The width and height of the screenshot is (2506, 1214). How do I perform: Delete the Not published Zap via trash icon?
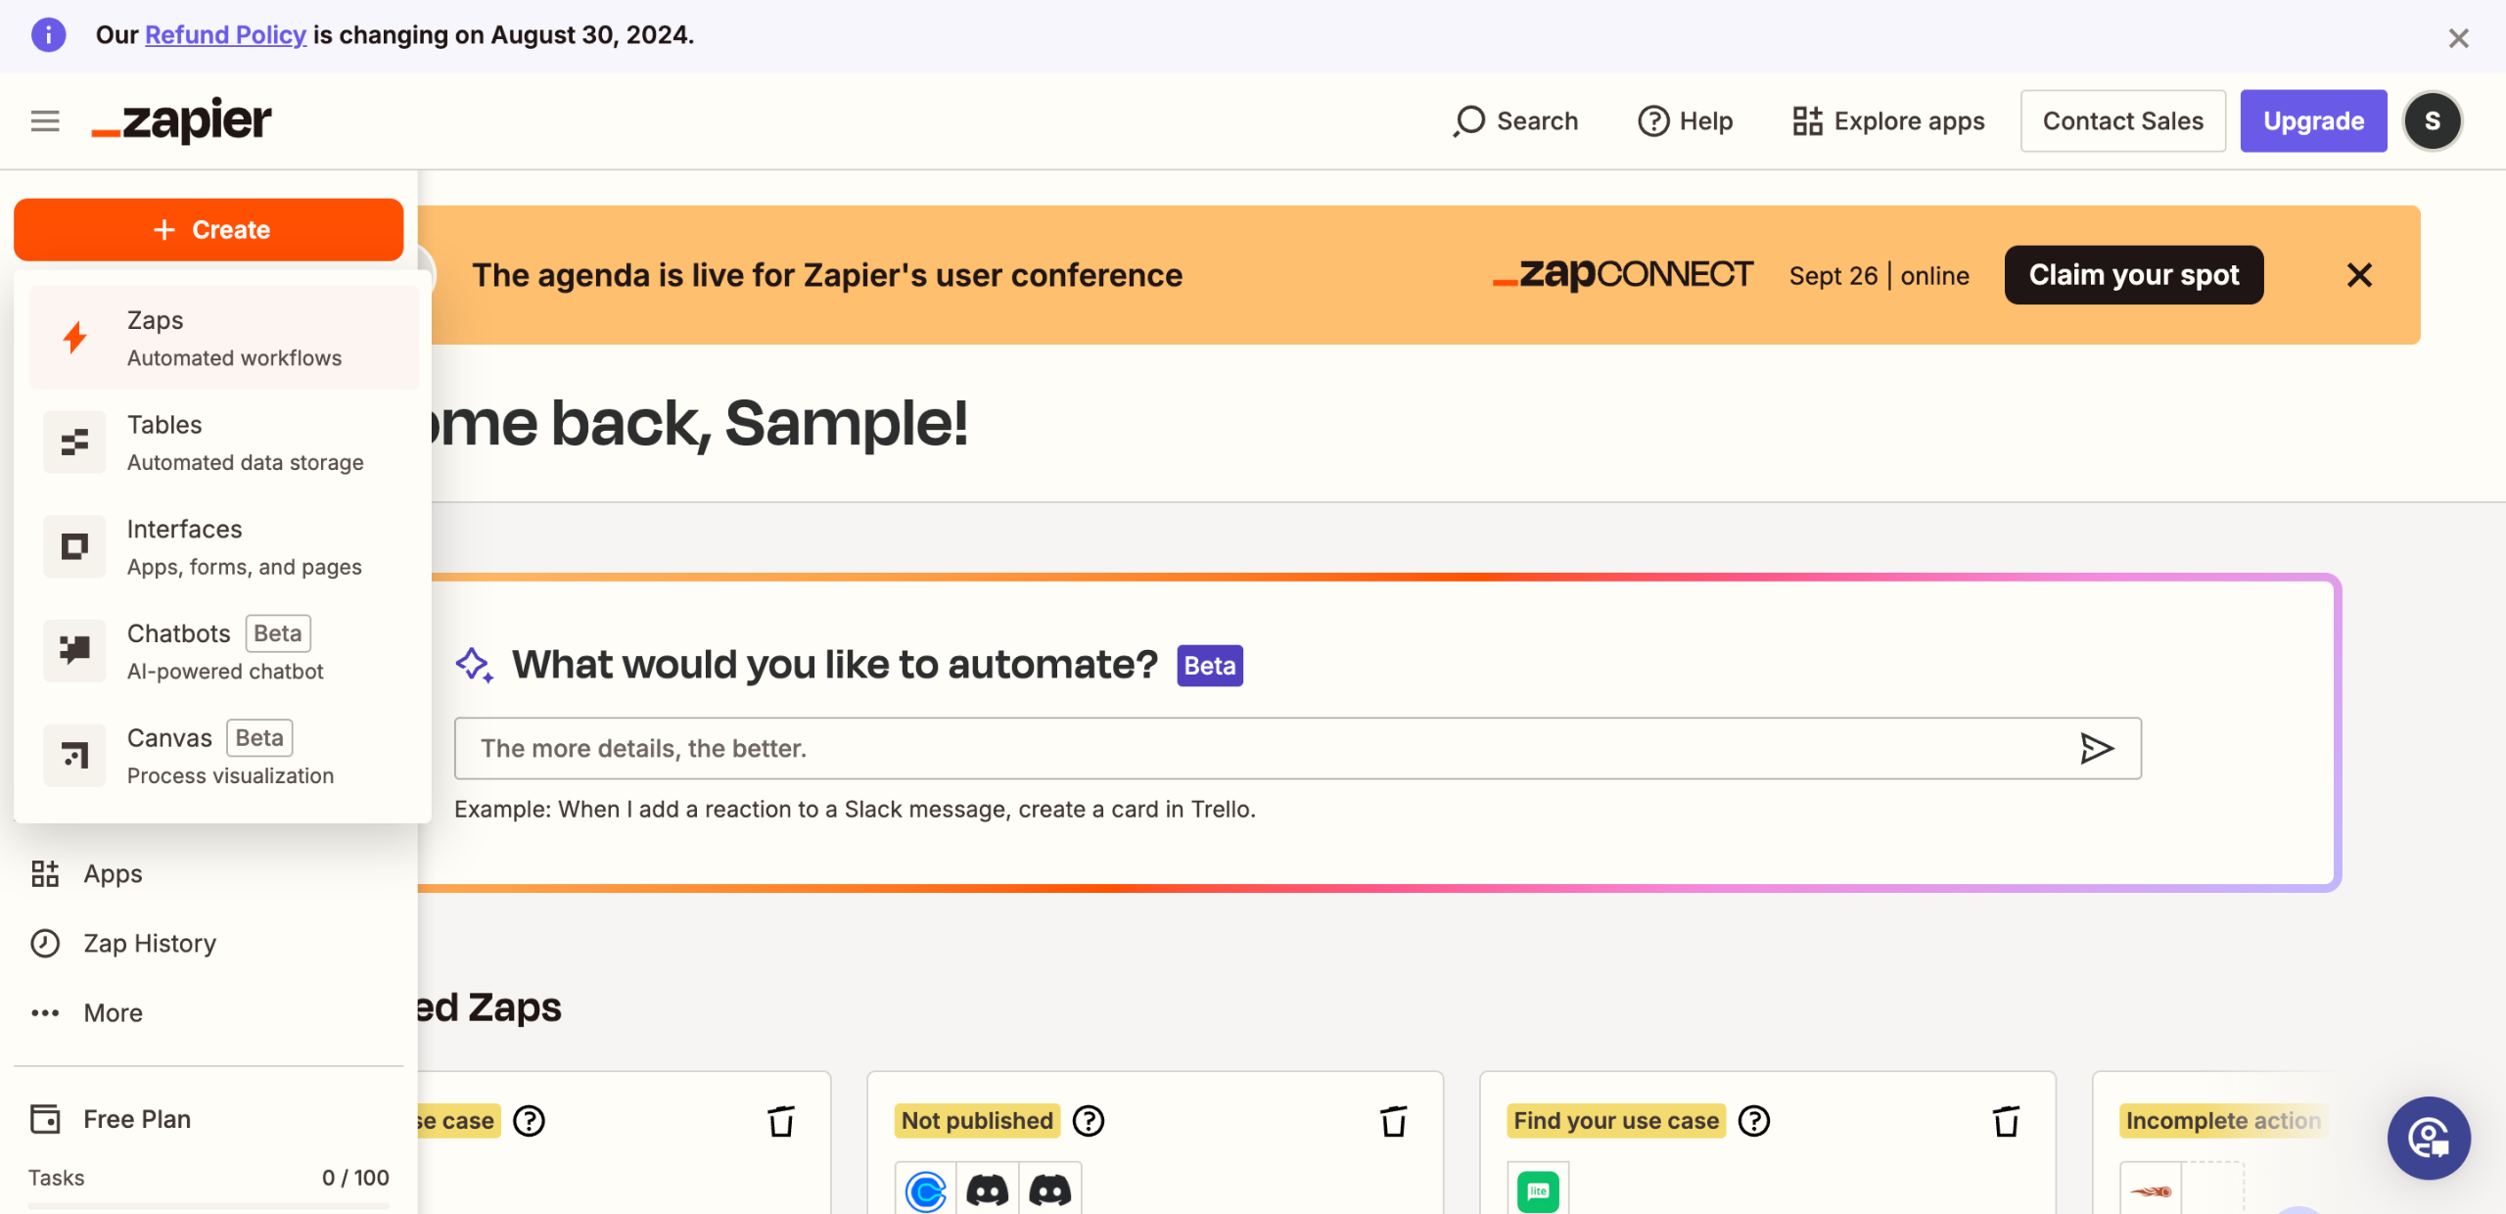point(1393,1121)
